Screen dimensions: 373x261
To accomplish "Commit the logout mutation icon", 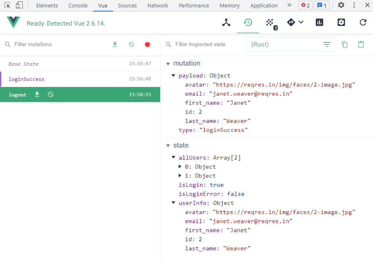I will (37, 94).
